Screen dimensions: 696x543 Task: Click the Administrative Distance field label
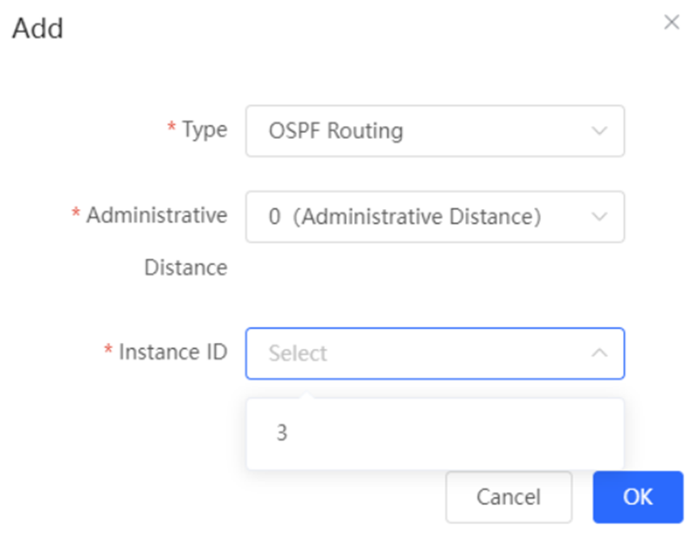point(157,241)
